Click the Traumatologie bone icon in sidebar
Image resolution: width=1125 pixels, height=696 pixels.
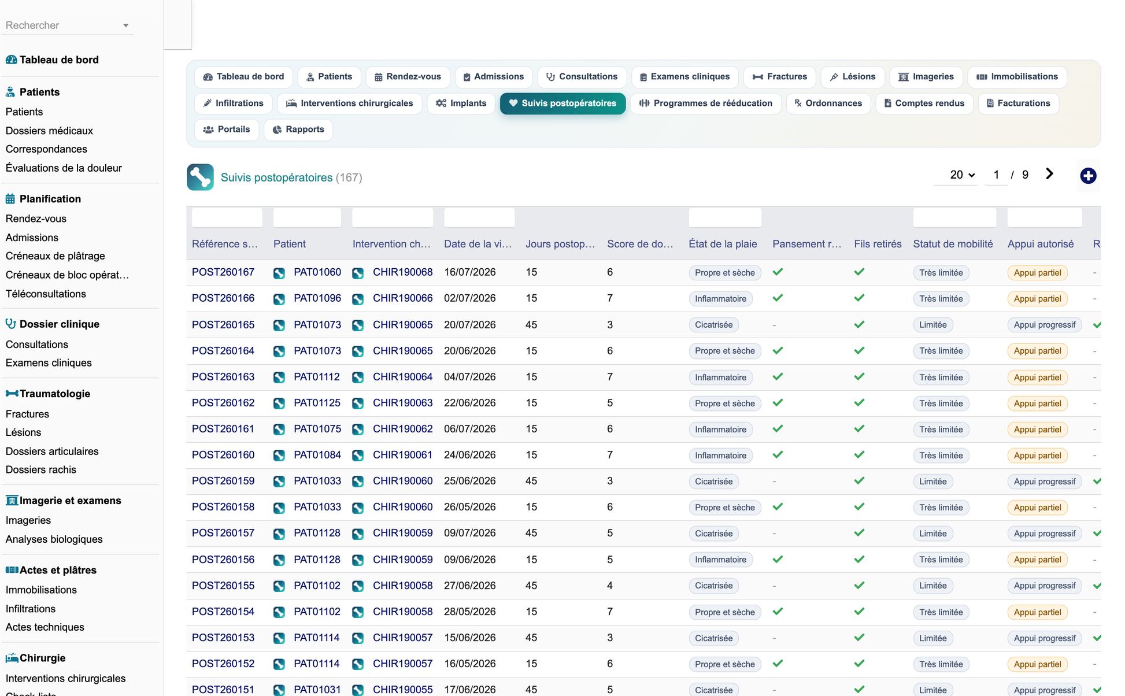click(12, 394)
